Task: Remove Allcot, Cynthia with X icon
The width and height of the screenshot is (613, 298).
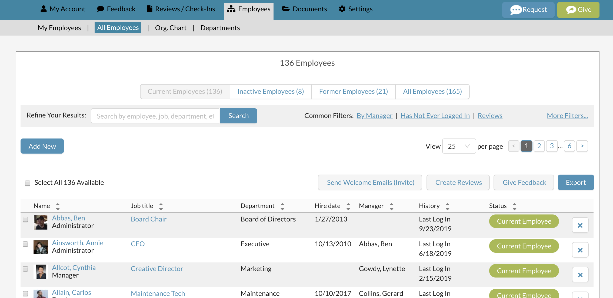Action: coord(580,275)
